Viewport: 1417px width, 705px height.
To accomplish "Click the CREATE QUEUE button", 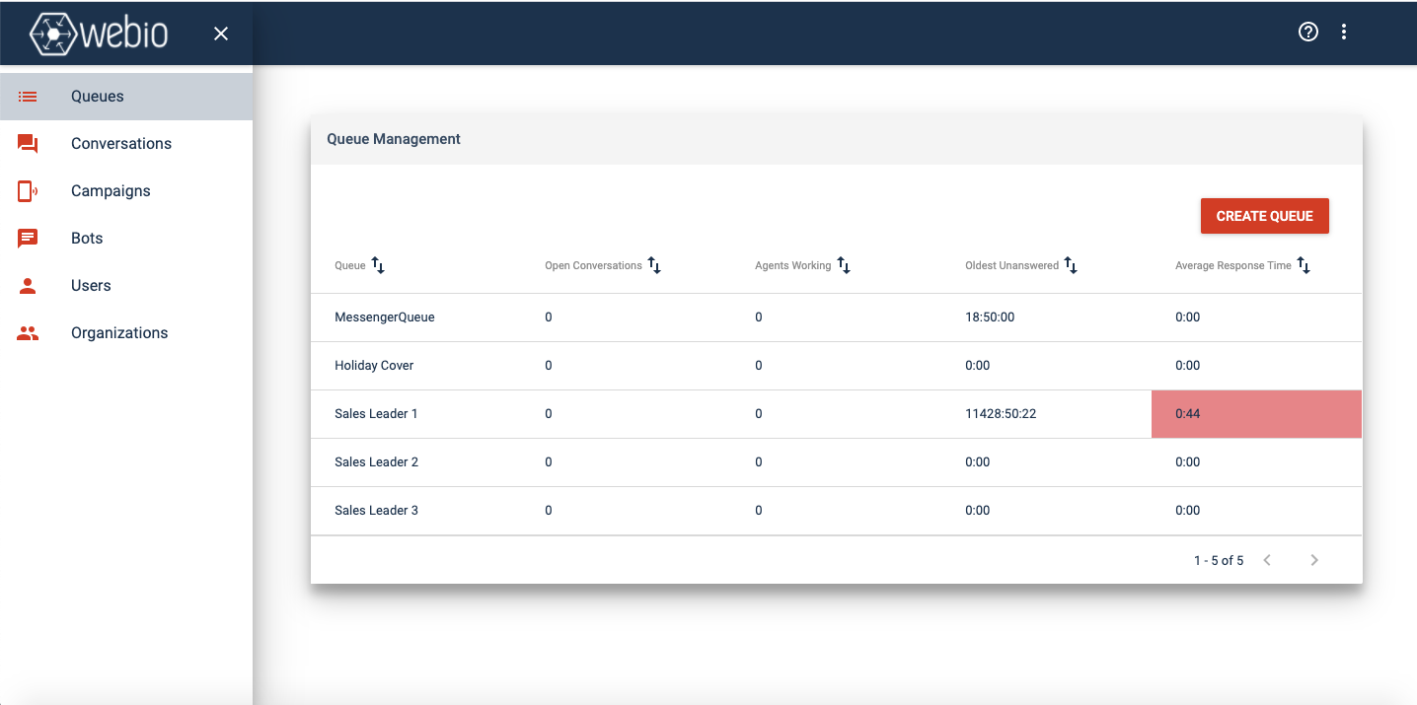I will point(1265,216).
